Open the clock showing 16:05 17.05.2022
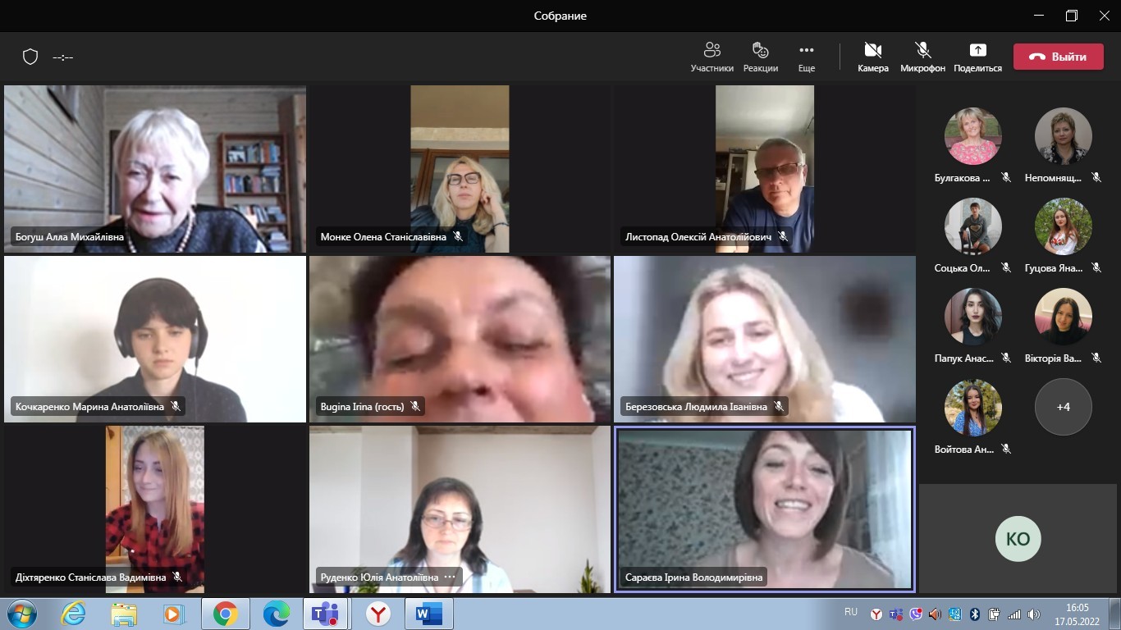 1077,614
